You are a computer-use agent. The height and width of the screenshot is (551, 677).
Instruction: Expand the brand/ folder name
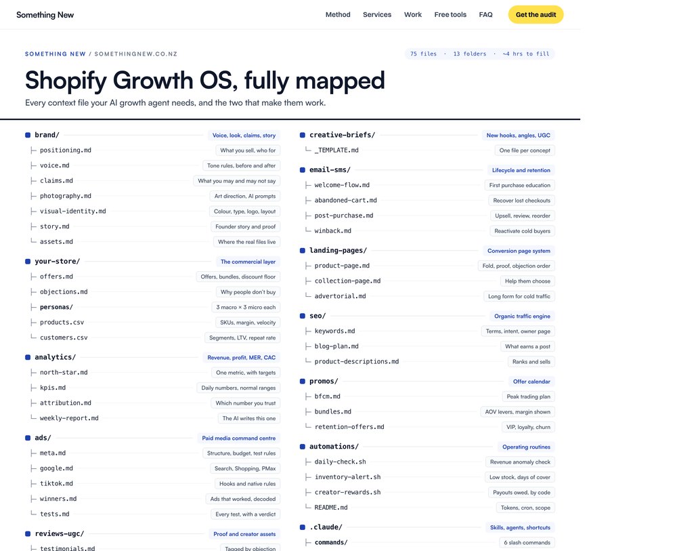[x=47, y=135]
